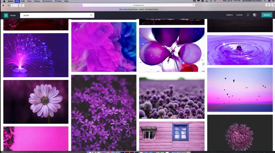Open the blue window on pink wall photo

[172, 136]
